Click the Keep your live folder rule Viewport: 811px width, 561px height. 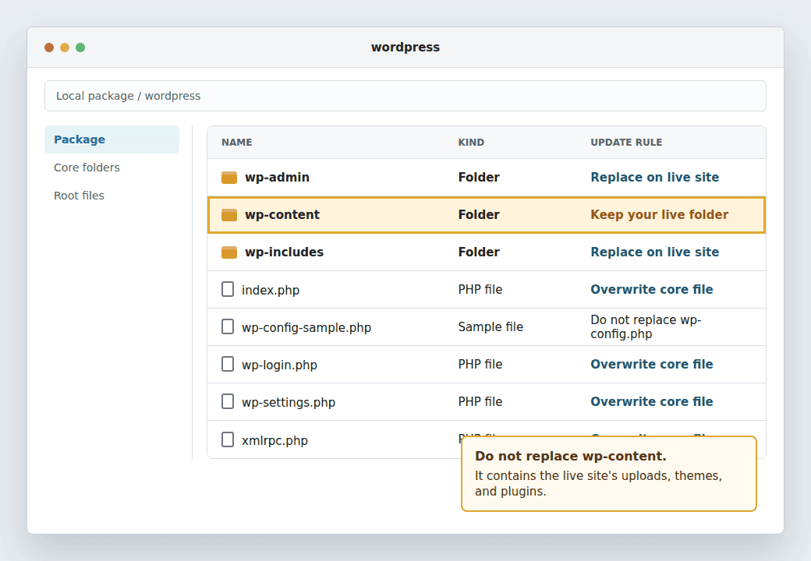click(x=660, y=214)
